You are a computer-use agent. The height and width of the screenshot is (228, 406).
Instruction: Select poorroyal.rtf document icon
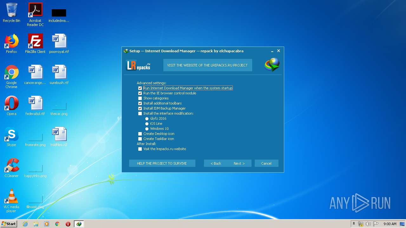[x=59, y=44]
